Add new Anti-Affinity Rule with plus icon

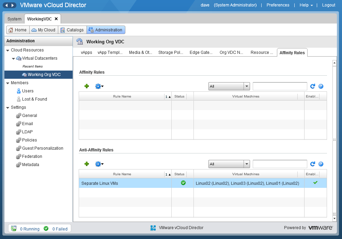point(87,164)
